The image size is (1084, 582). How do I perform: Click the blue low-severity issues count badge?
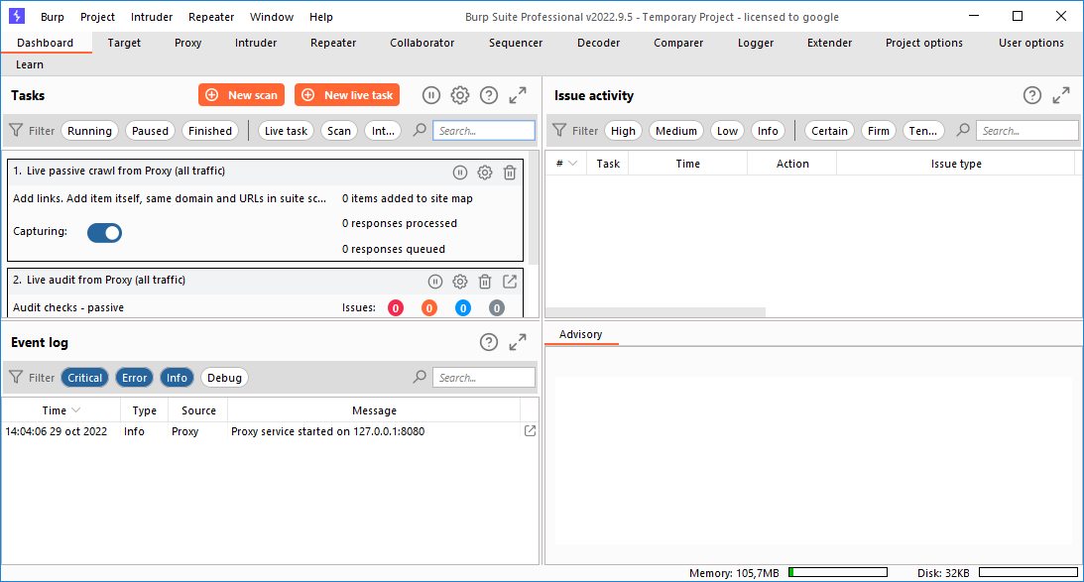point(463,308)
